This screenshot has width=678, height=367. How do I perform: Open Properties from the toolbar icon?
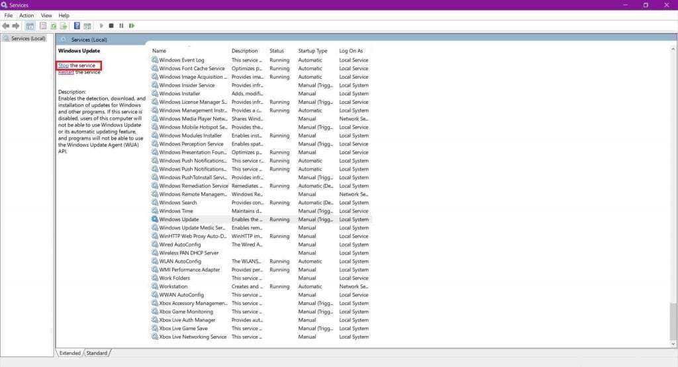(43, 26)
